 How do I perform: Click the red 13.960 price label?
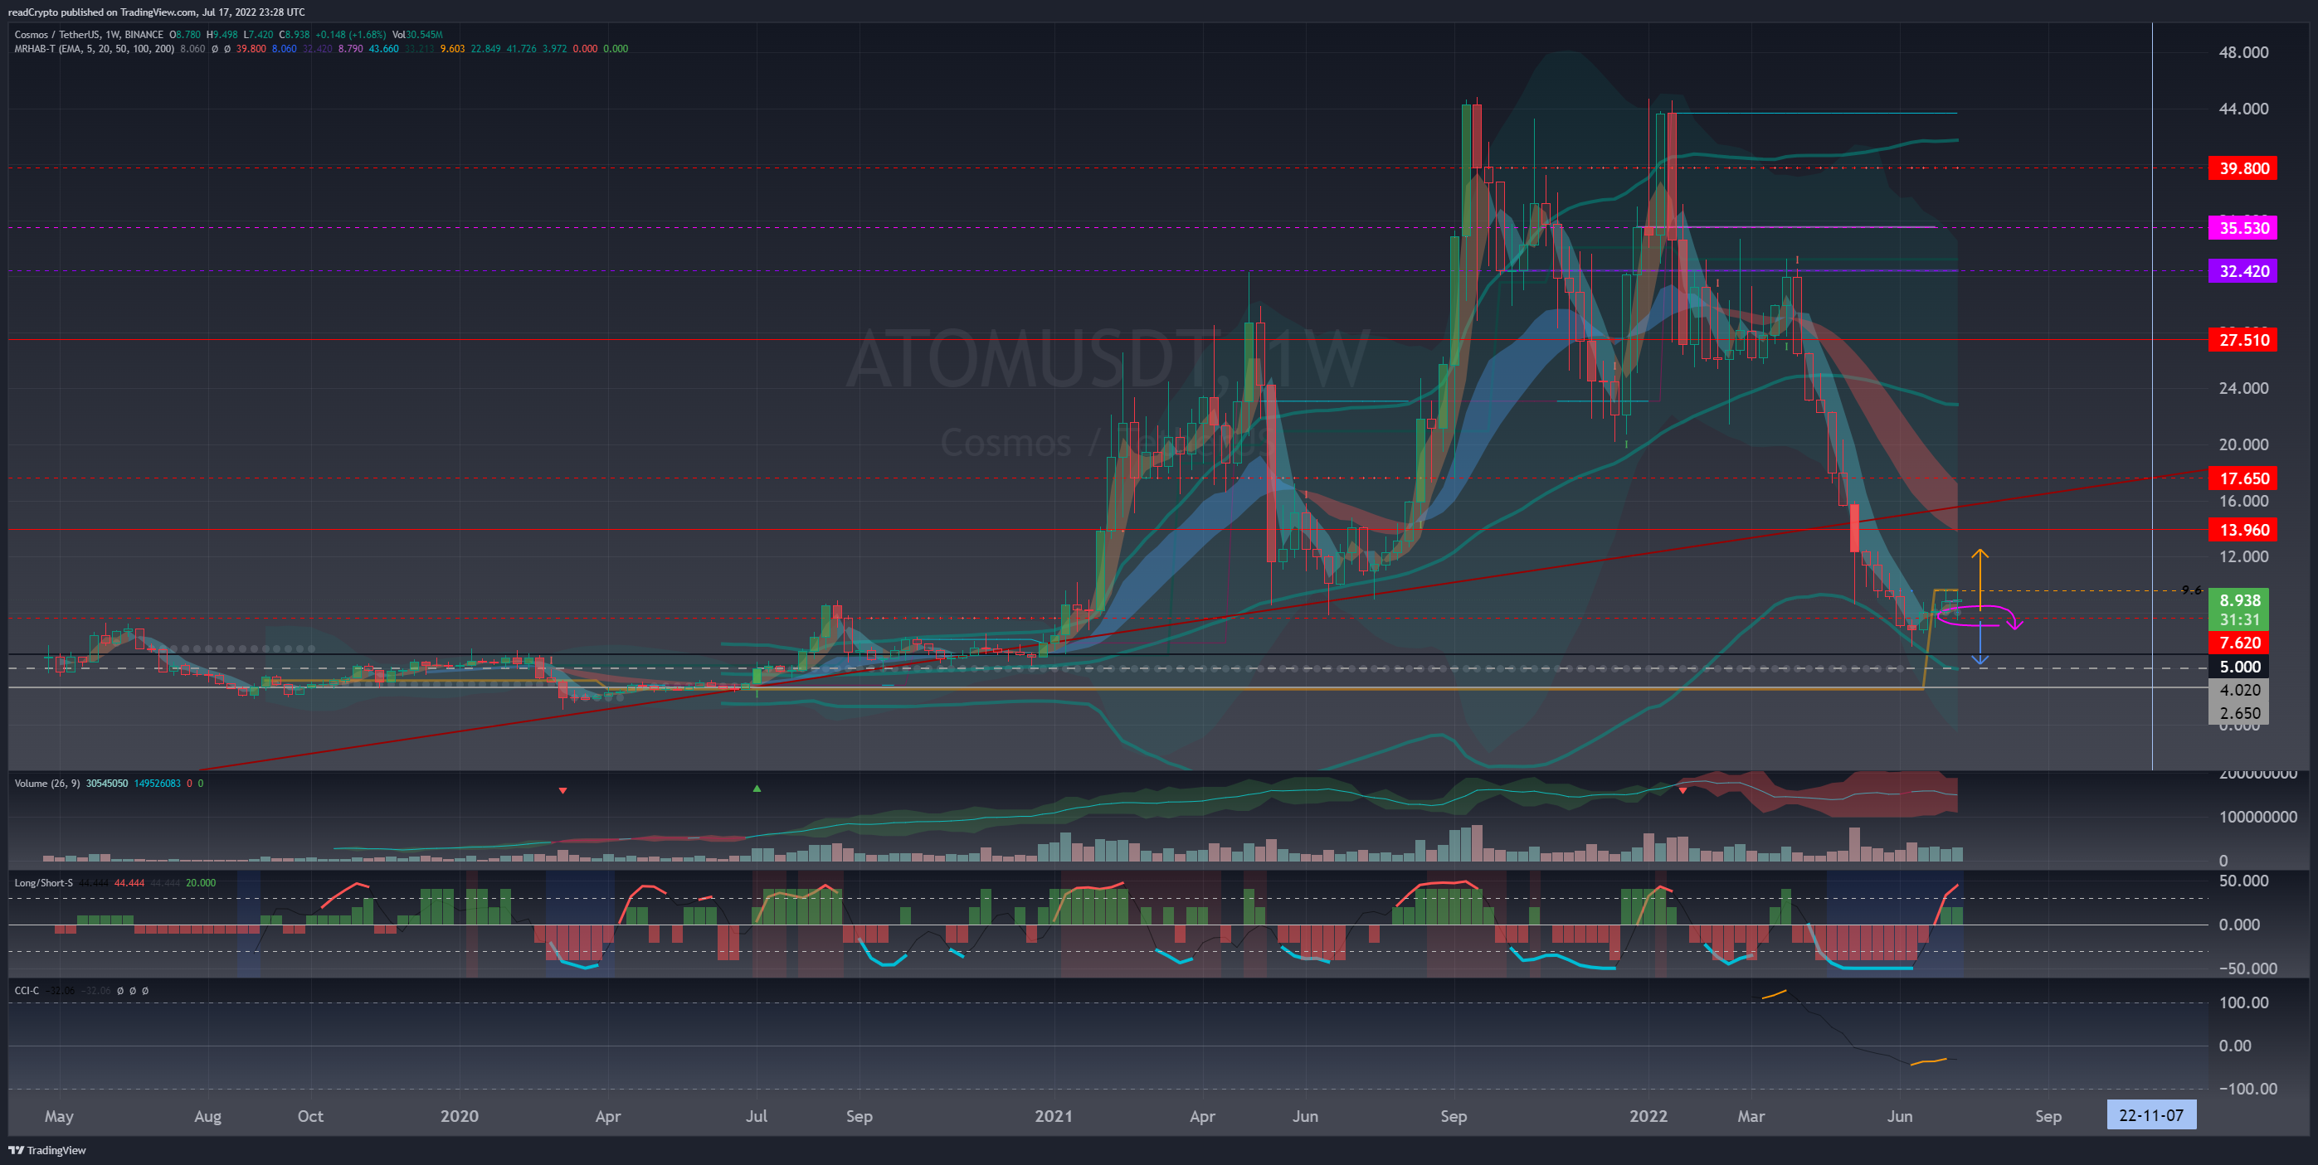click(2243, 530)
